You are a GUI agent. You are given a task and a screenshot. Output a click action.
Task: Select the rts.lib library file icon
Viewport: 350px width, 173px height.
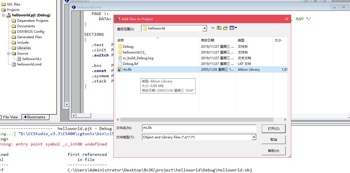click(x=120, y=69)
